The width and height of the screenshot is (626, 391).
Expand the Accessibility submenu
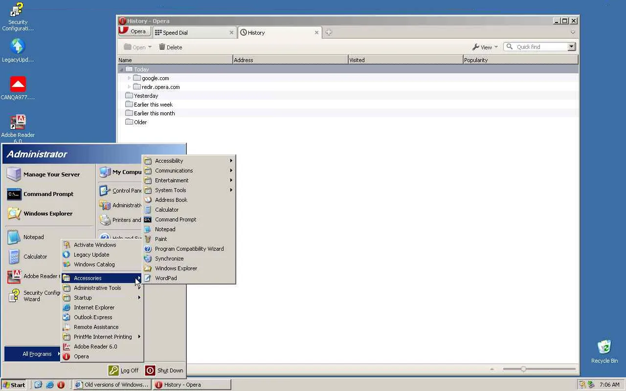tap(190, 161)
